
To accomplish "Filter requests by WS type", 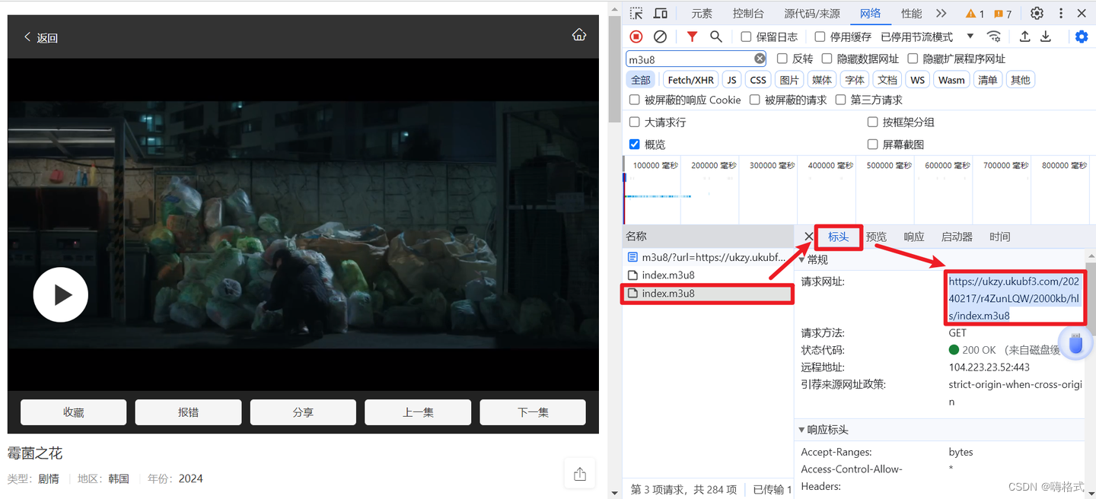I will tap(918, 80).
